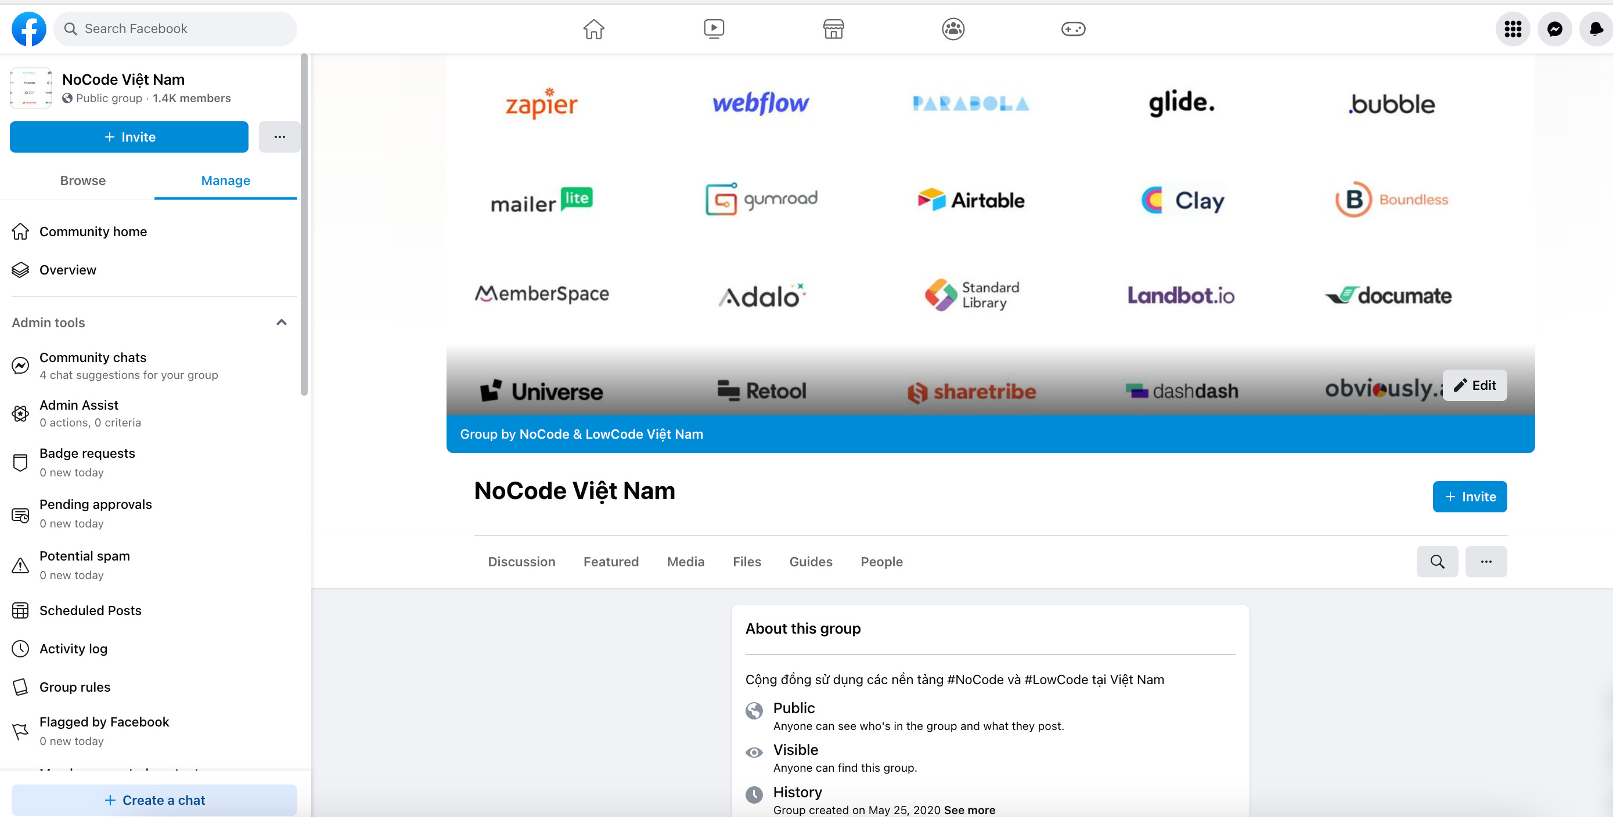Click the Invite button on the group header
The height and width of the screenshot is (817, 1613).
[1470, 496]
